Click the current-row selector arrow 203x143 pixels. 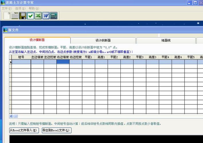click(x=11, y=62)
